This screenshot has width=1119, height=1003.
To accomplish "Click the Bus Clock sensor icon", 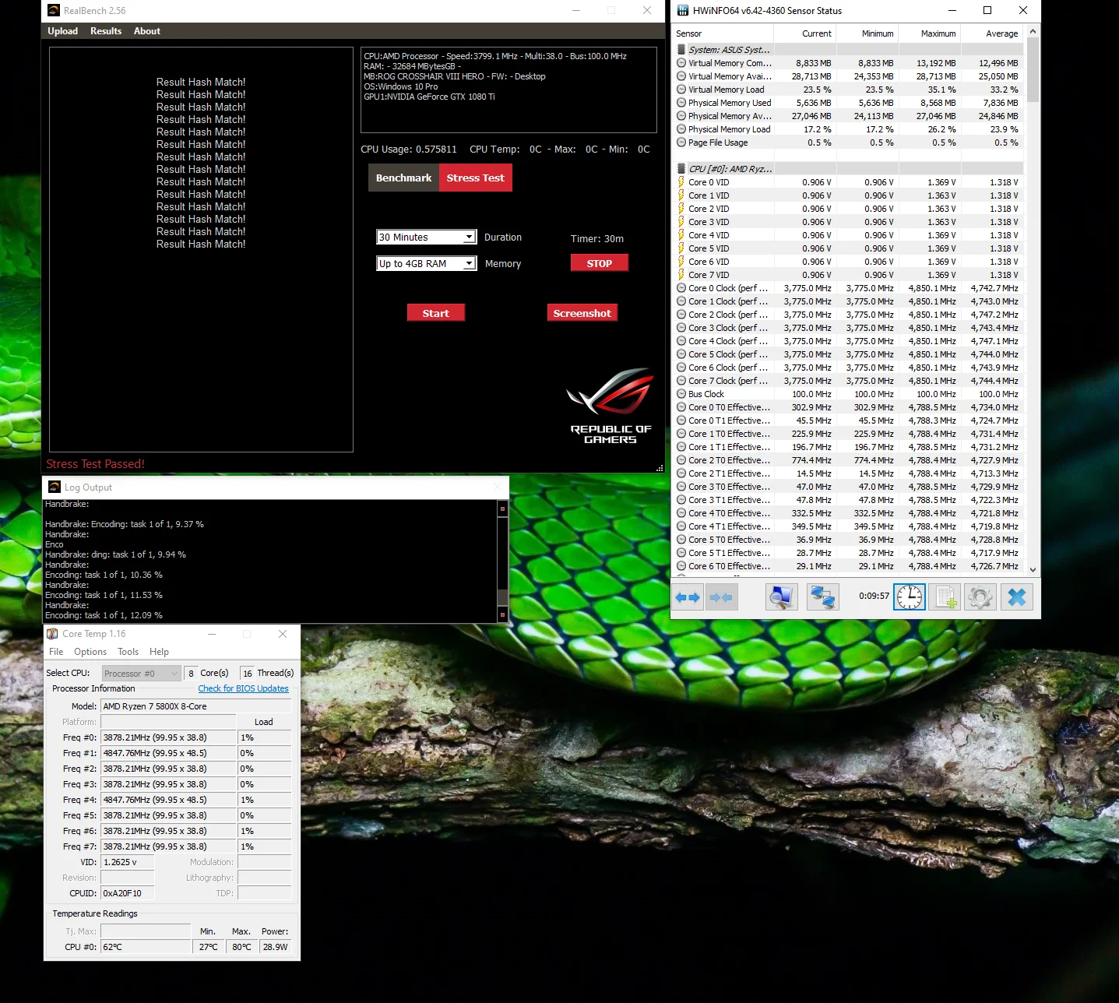I will point(681,394).
